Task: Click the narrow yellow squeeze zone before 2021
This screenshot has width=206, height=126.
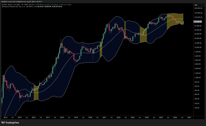Action: 101,49
